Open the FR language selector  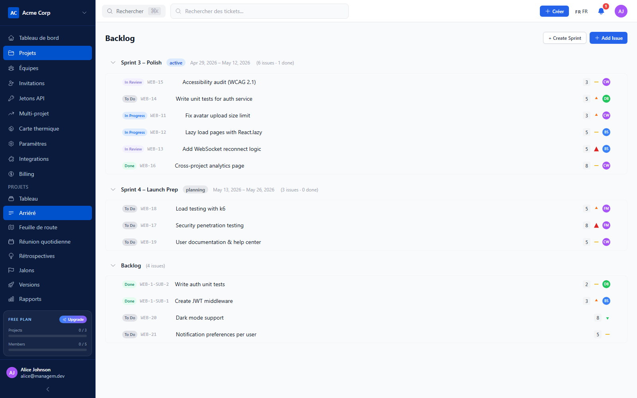click(581, 12)
